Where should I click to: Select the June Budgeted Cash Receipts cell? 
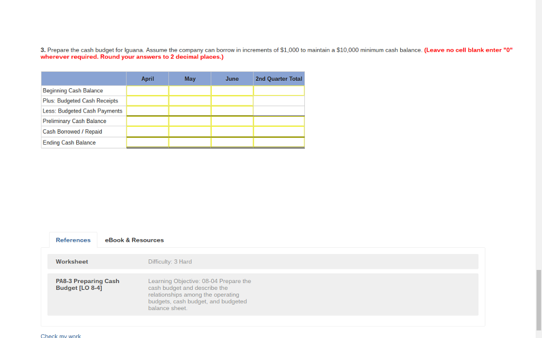[232, 100]
